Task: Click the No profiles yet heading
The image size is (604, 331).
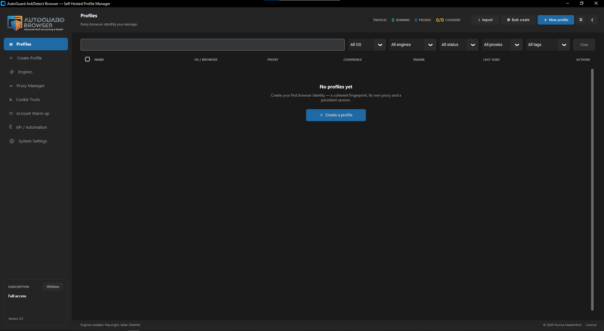Action: (336, 87)
